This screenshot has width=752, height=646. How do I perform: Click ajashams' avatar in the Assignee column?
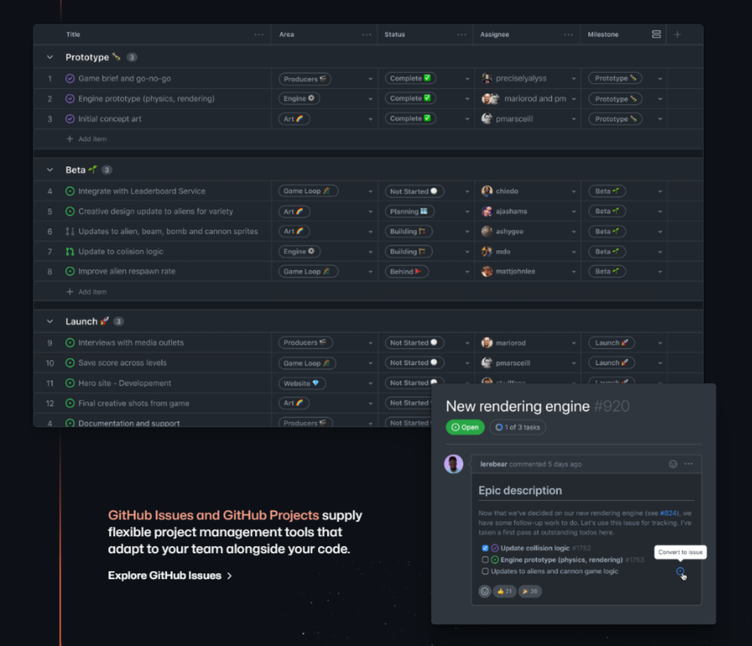coord(487,212)
